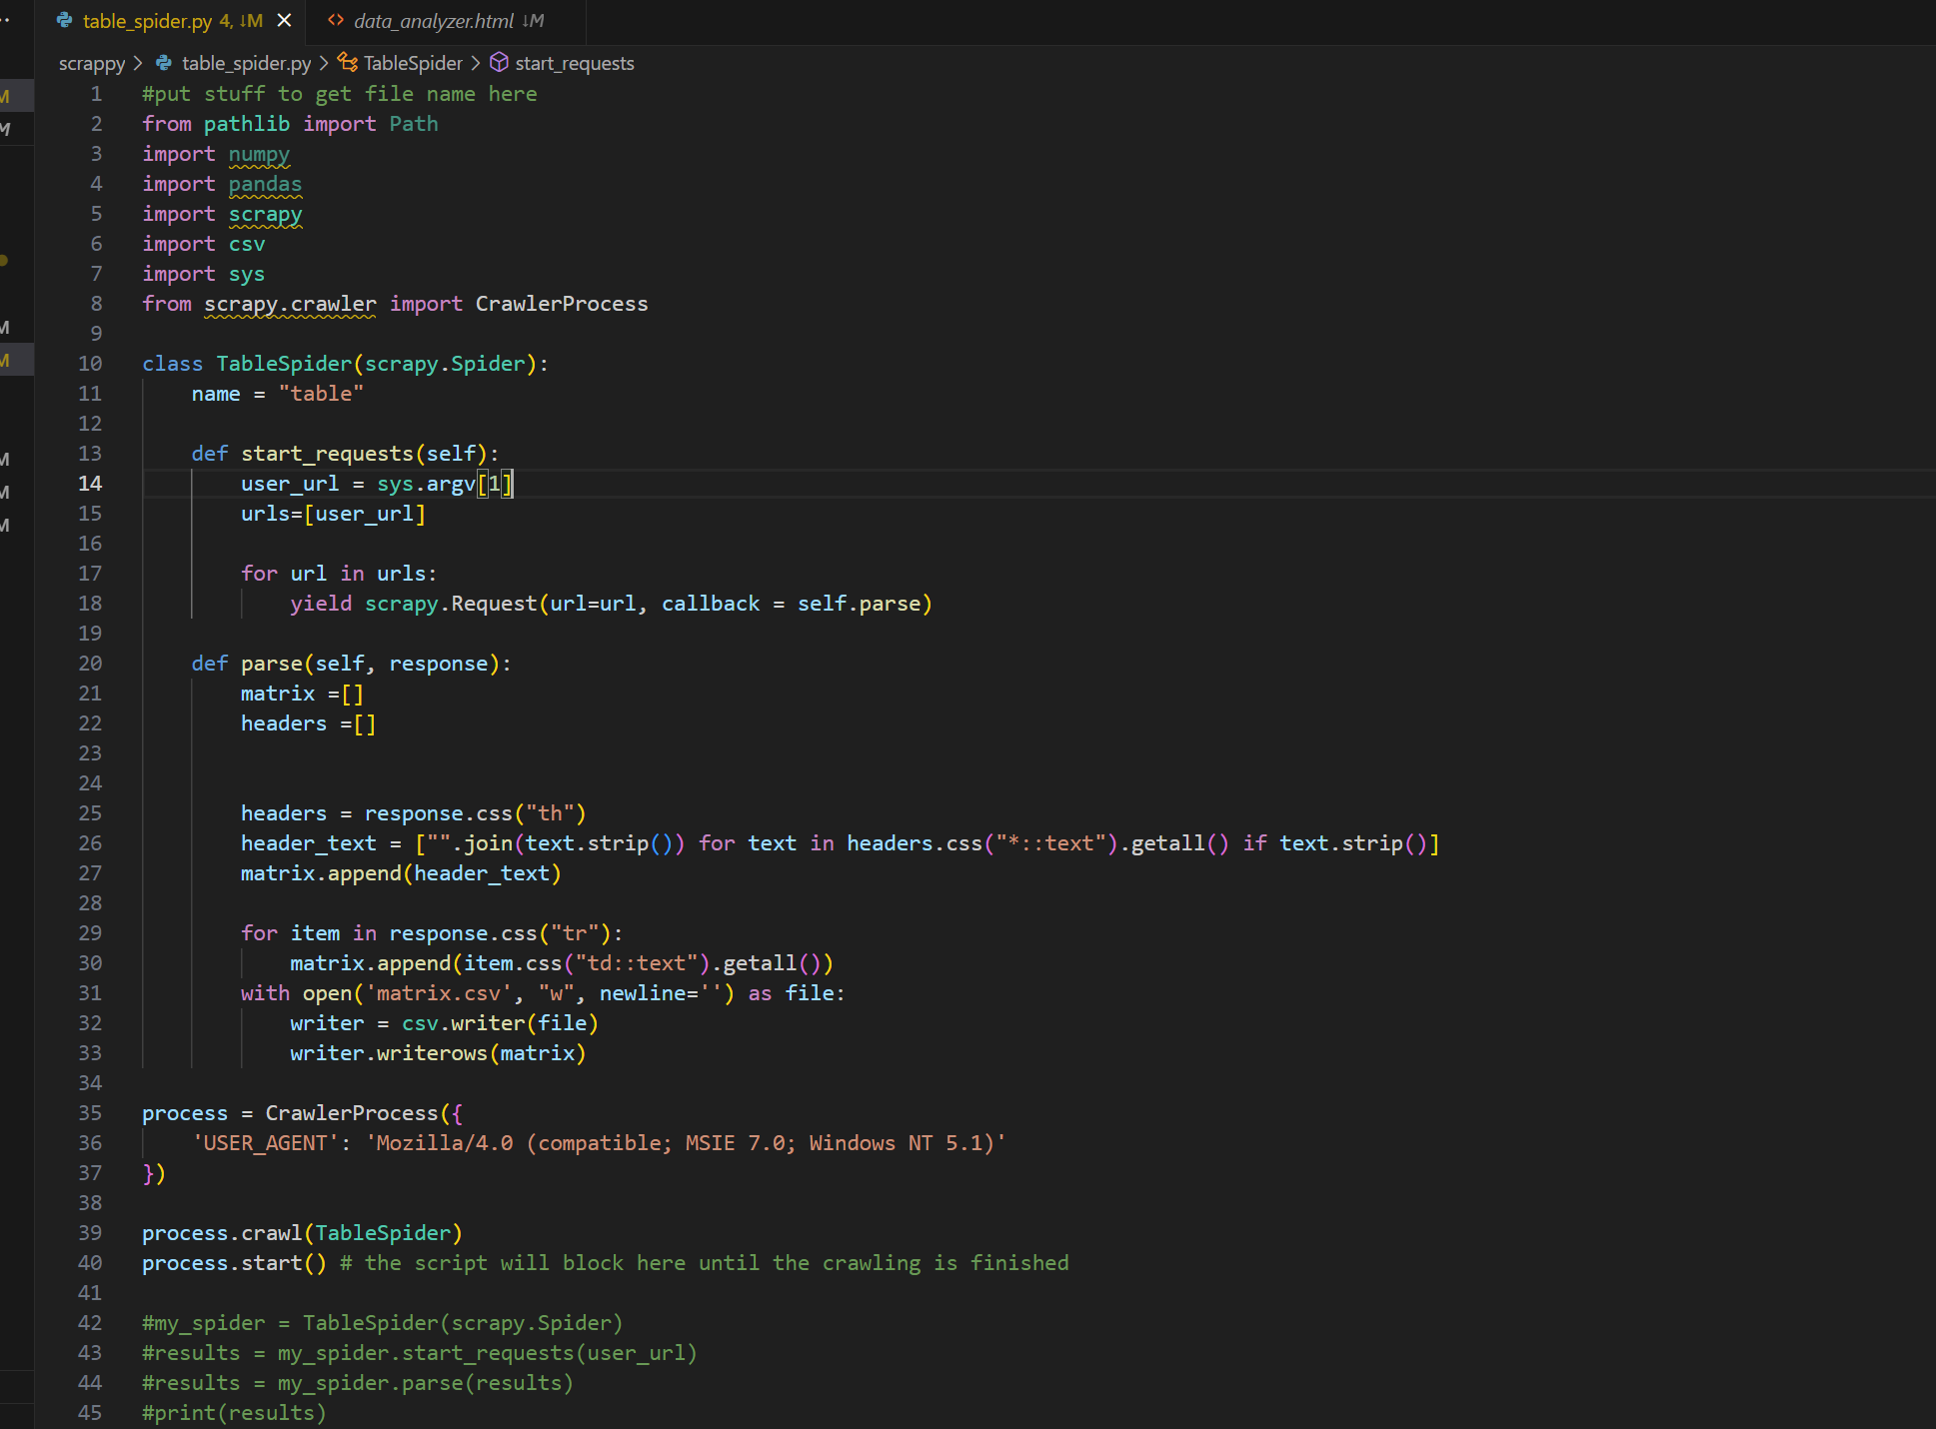Click the class symbol icon beside TableSpider
Screen dimensions: 1936x1429
coord(347,63)
